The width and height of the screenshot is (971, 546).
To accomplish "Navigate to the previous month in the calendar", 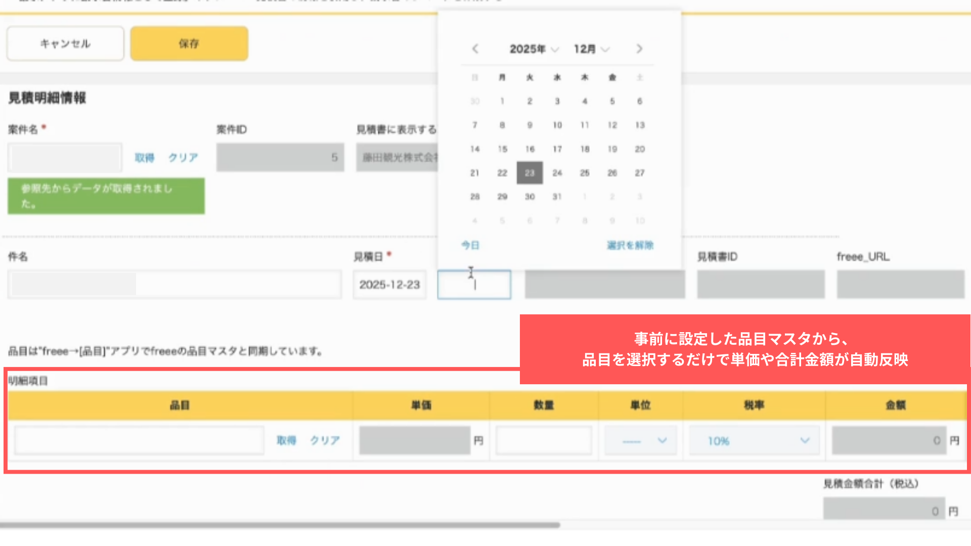I will 474,49.
